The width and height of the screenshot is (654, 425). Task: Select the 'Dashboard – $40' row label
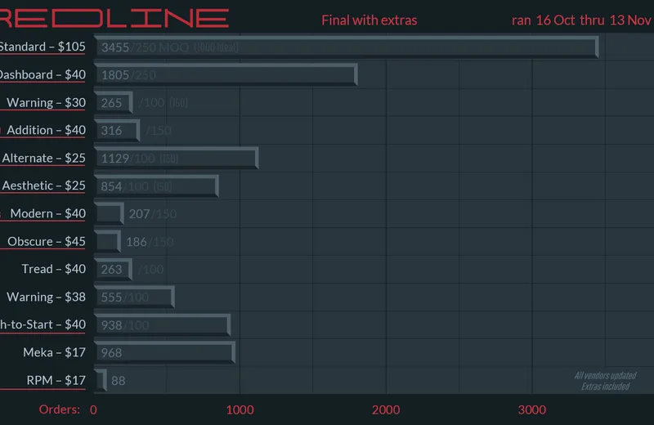pos(43,74)
